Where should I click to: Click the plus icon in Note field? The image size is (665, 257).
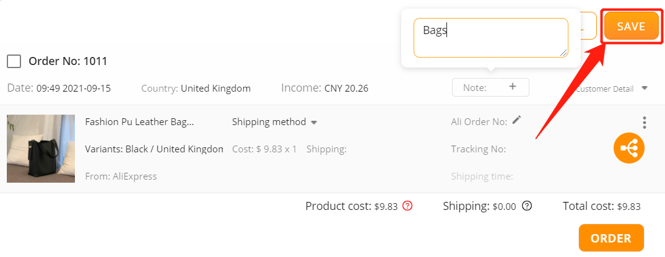pyautogui.click(x=512, y=87)
